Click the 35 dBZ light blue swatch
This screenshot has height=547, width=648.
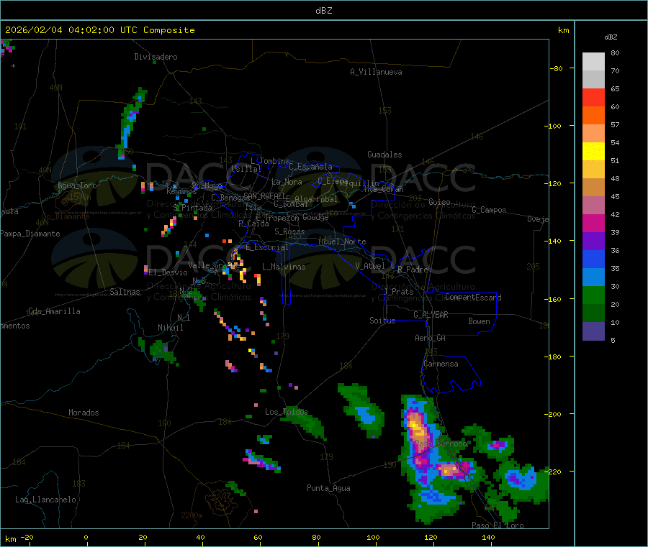point(593,277)
